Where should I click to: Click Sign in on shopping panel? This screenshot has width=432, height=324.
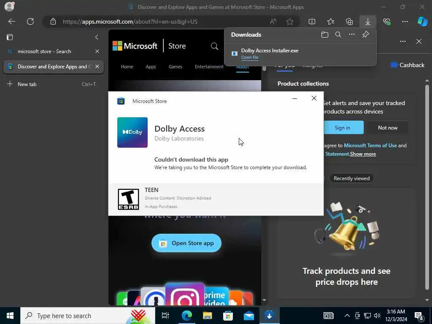tap(343, 127)
